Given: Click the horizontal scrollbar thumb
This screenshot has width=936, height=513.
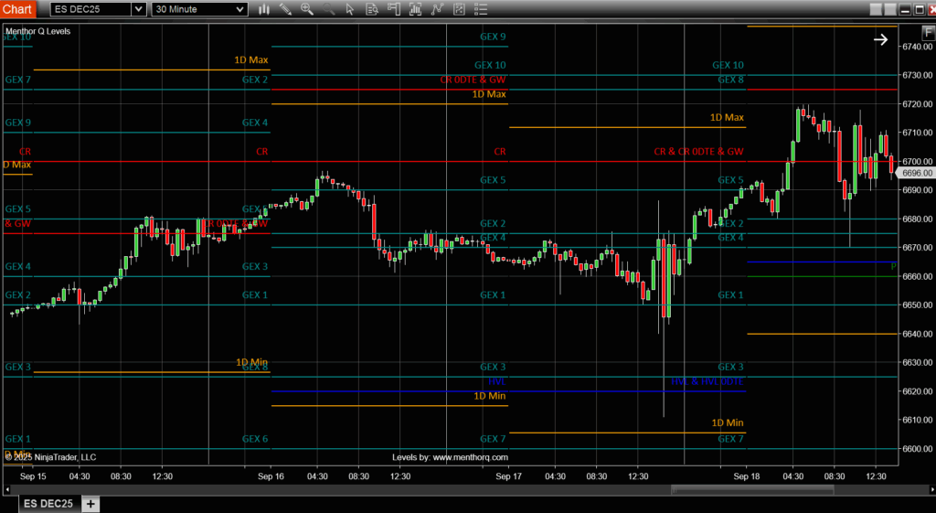Looking at the screenshot, I should point(753,490).
